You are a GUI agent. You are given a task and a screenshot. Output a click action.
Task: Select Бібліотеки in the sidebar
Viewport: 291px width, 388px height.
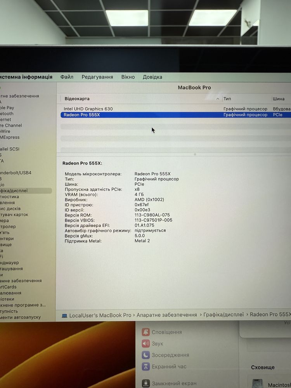pos(7,299)
